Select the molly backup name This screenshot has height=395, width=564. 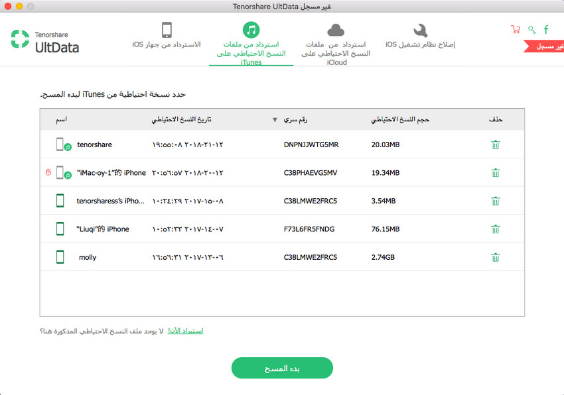tap(88, 257)
